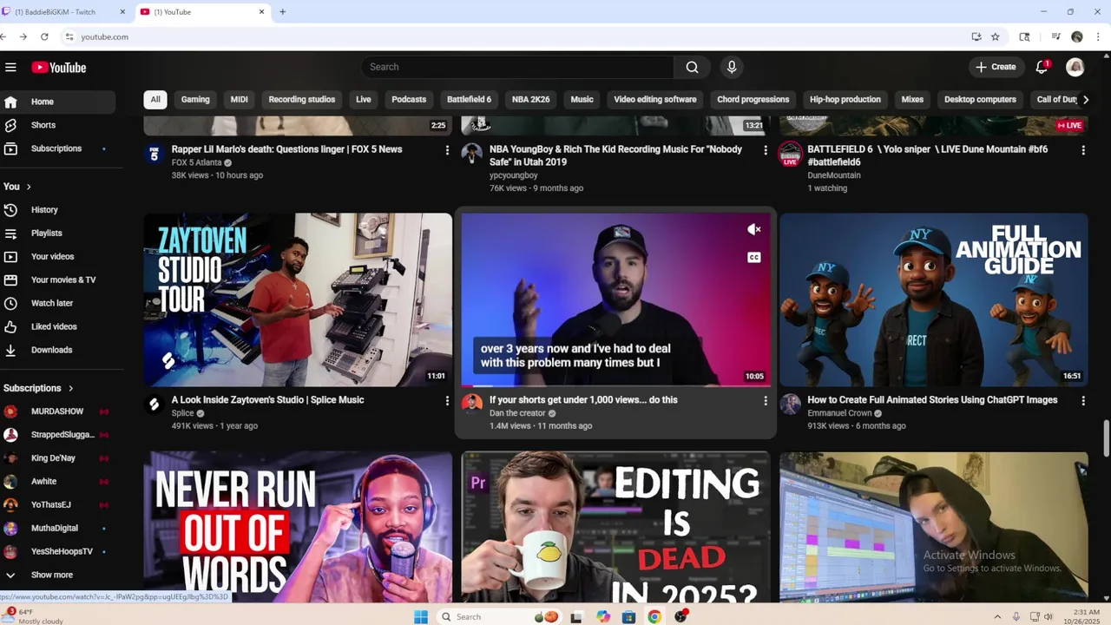Expand the You section chevron
1111x625 pixels.
[29, 187]
